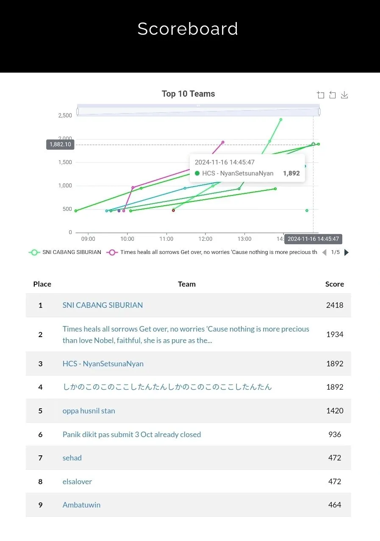Click the chart zoom area icon
Viewport: 380px width, 541px height.
click(x=321, y=95)
